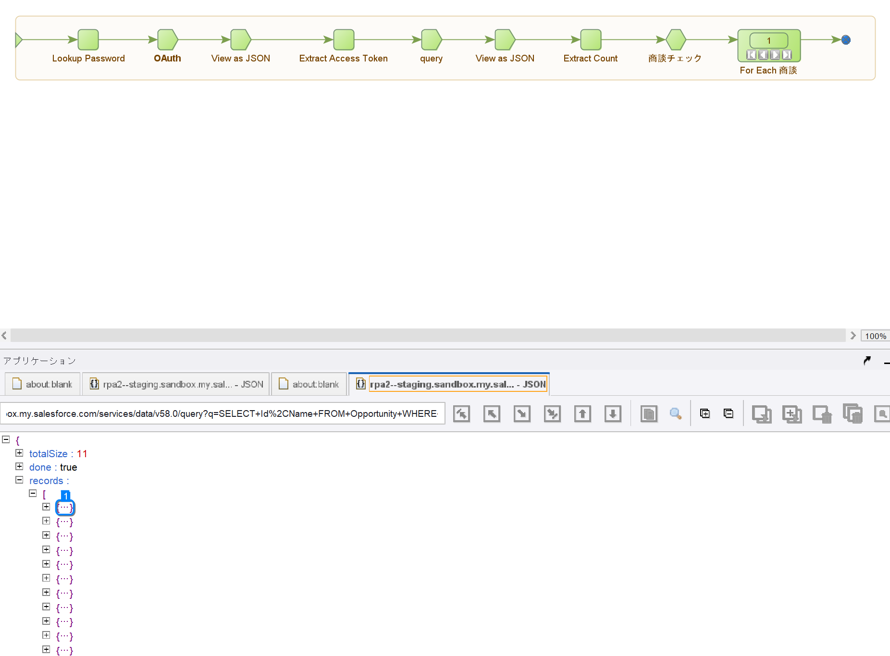The image size is (890, 656).
Task: Click the 100% zoom level field
Action: click(x=875, y=336)
